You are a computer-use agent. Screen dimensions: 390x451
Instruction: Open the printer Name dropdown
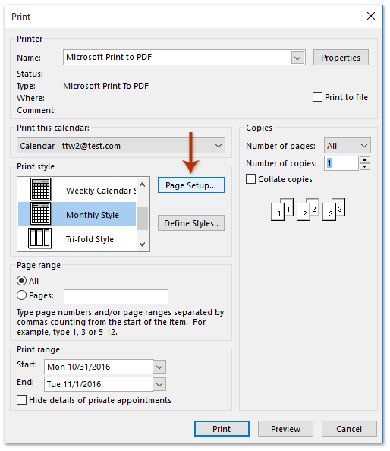(x=297, y=58)
